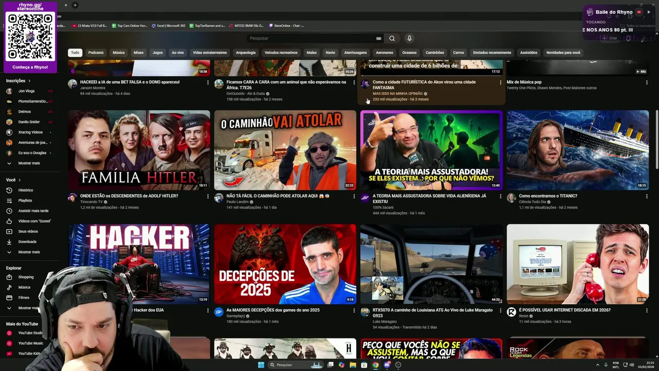
Task: Open title 'Como encontramos o TITANIC?'
Action: coord(548,196)
